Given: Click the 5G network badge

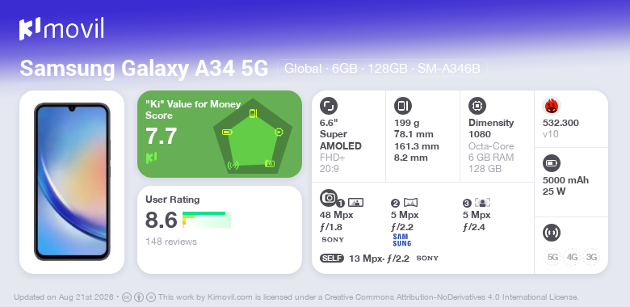Looking at the screenshot, I should [x=552, y=257].
